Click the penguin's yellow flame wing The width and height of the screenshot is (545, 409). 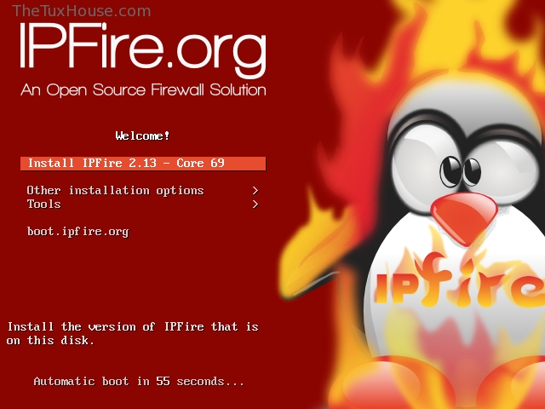point(314,256)
